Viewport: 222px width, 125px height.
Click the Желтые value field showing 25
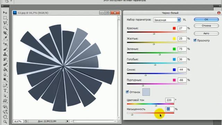[x=182, y=39]
